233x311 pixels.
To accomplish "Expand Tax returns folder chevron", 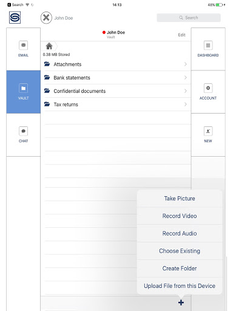I will pyautogui.click(x=186, y=104).
